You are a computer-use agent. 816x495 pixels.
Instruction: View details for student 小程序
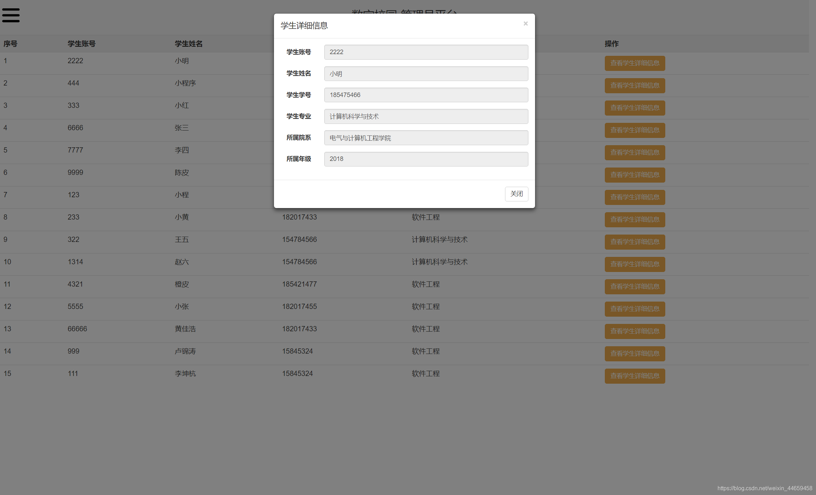(635, 86)
